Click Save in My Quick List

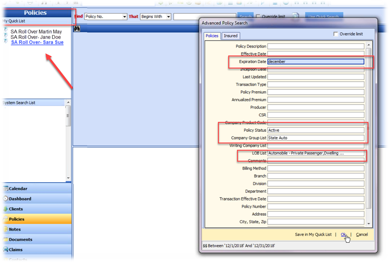tap(313, 235)
